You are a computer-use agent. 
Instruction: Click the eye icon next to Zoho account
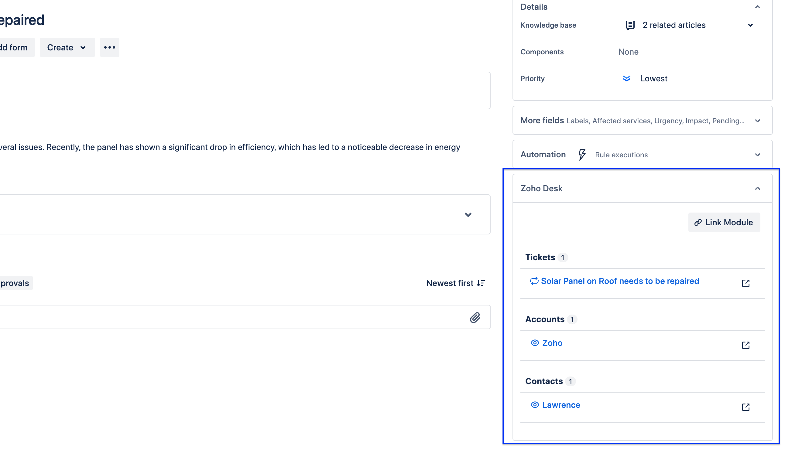pos(535,343)
